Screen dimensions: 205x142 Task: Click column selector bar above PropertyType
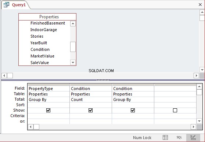(x=48, y=85)
